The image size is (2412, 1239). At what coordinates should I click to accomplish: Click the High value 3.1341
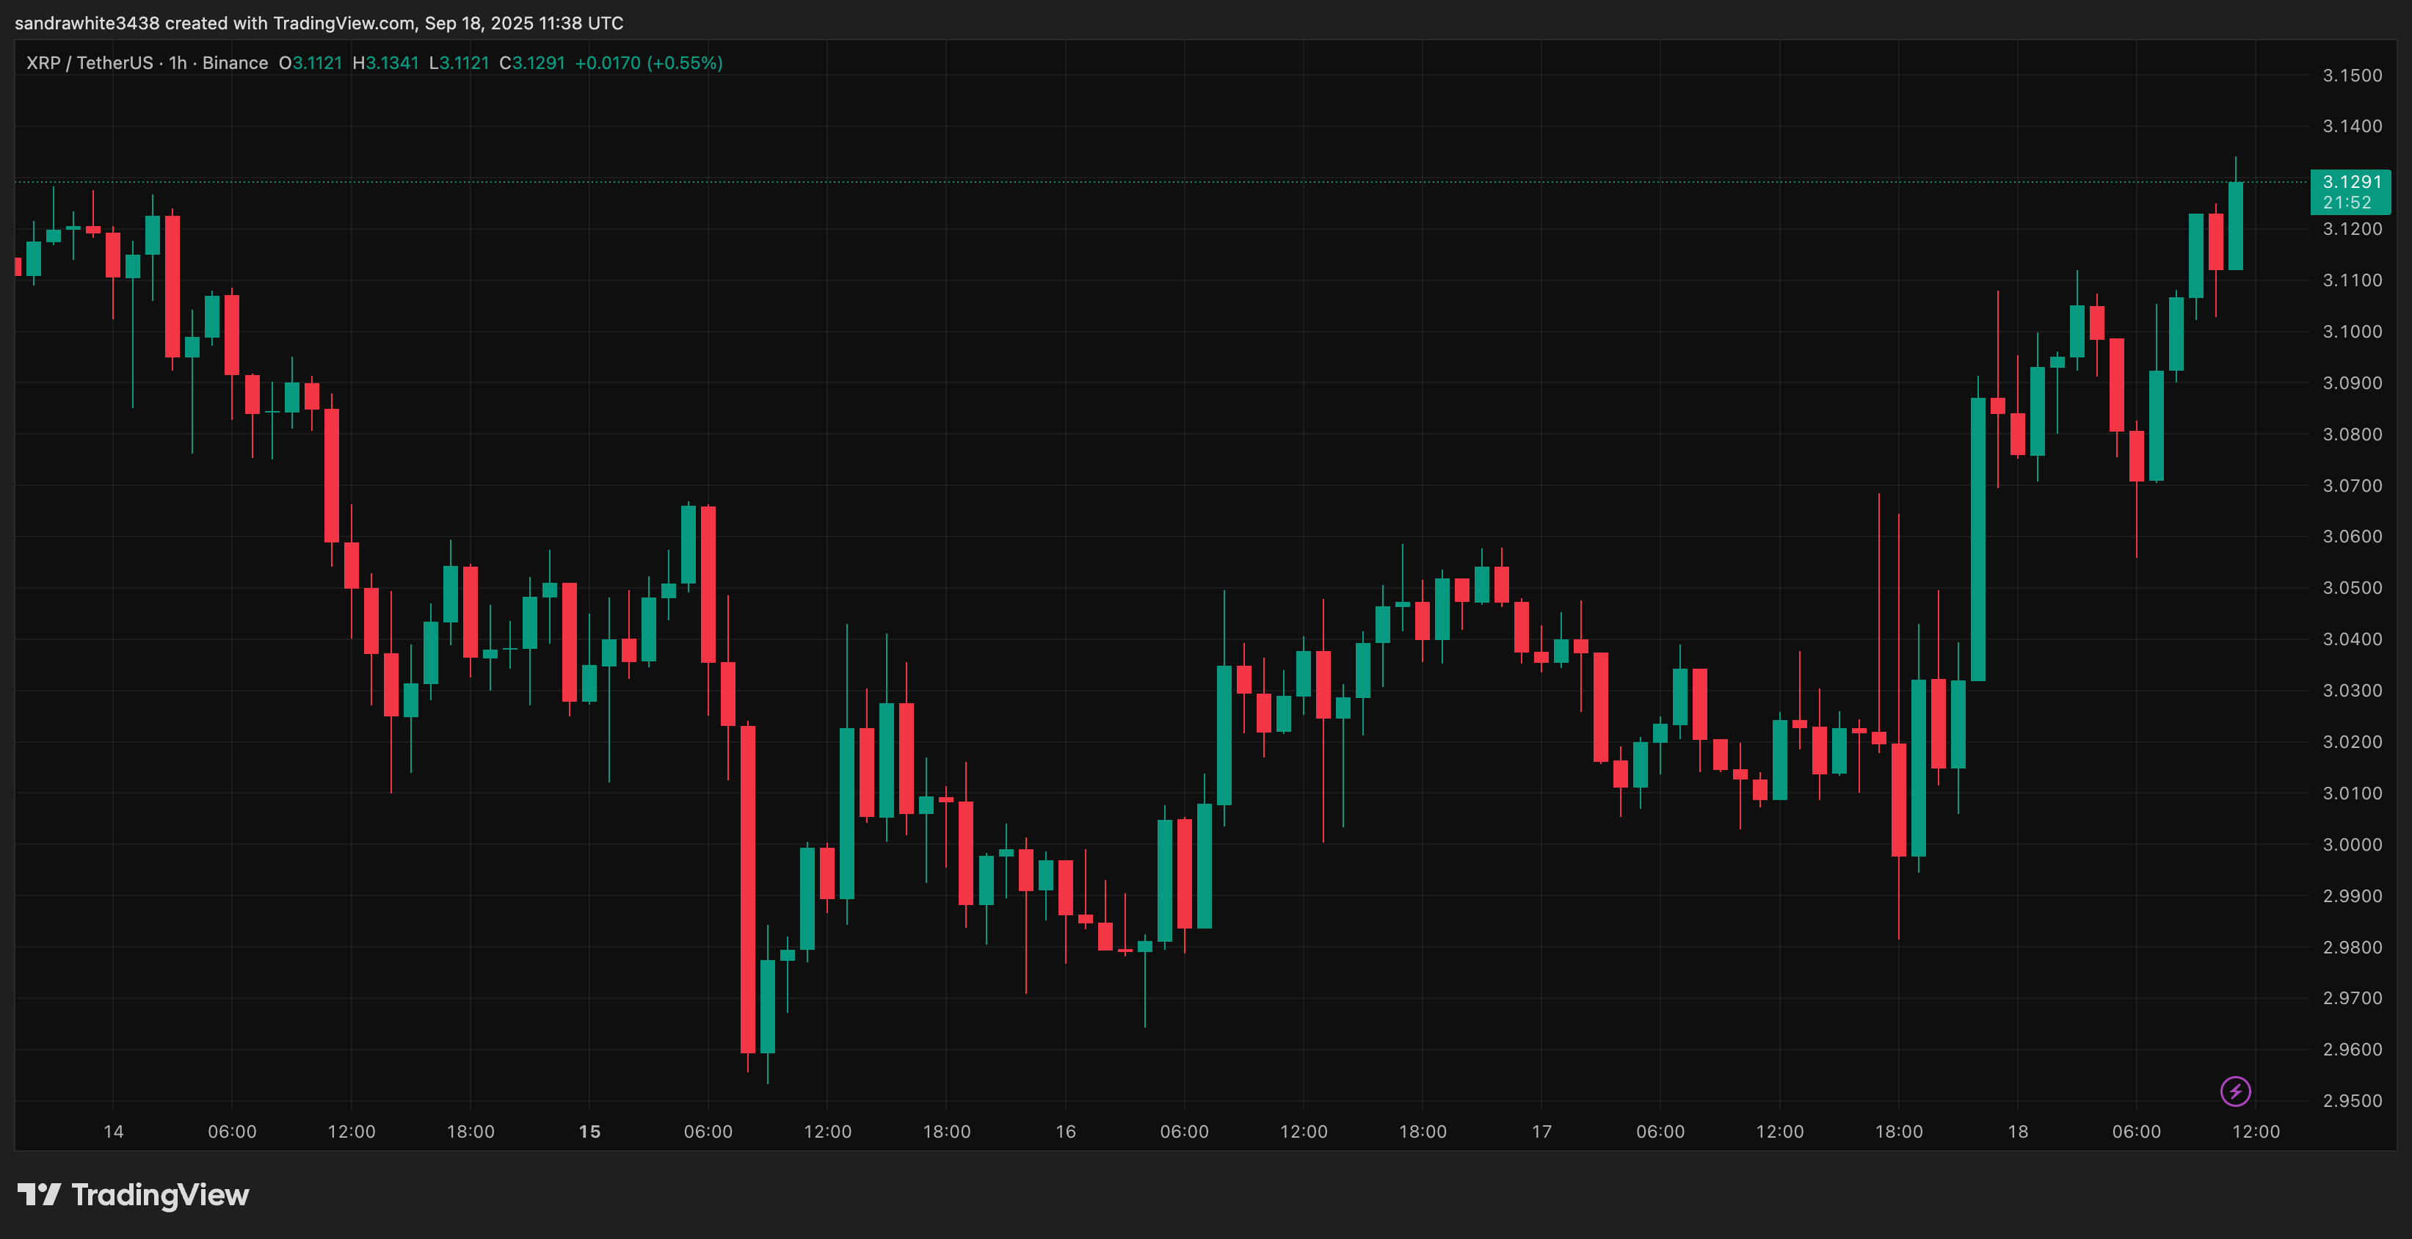coord(391,62)
